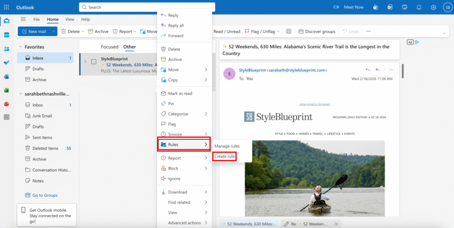Click StyleBlueprint sender email address link

[x=283, y=70]
